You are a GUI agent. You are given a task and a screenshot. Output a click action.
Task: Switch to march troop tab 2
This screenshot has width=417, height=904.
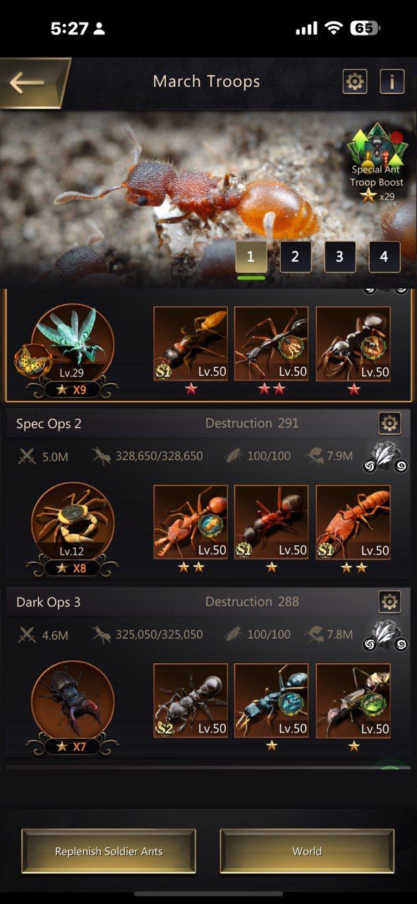[x=295, y=257]
